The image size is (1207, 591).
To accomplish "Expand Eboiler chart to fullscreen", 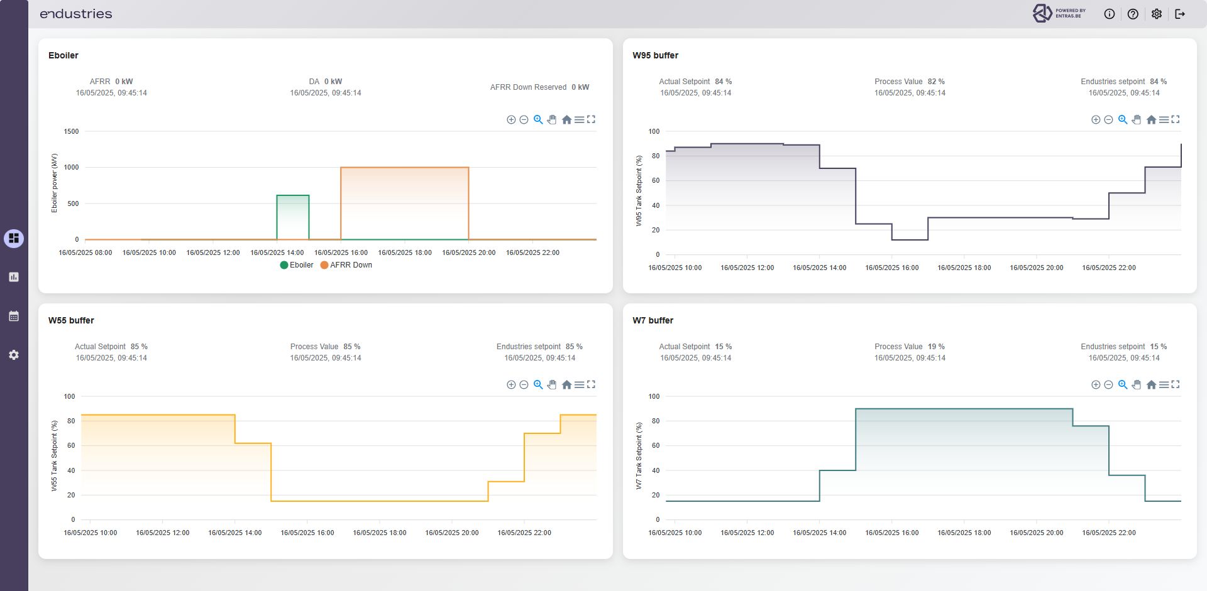I will tap(591, 119).
